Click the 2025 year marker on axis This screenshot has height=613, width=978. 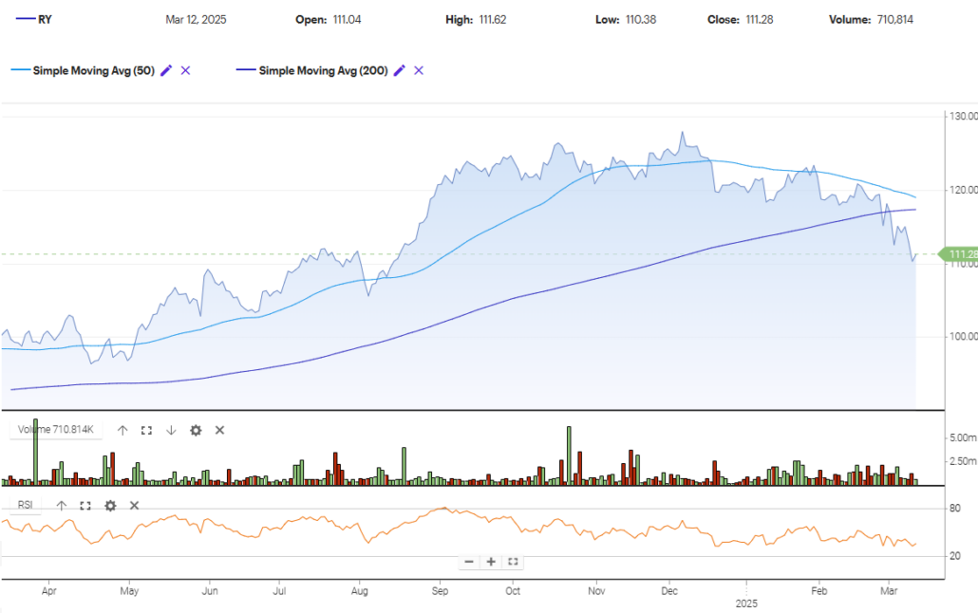(746, 604)
